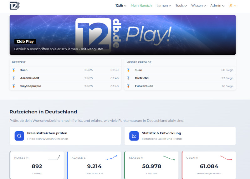Open the Klasse E 9.214 card
250x179 pixels.
click(94, 165)
